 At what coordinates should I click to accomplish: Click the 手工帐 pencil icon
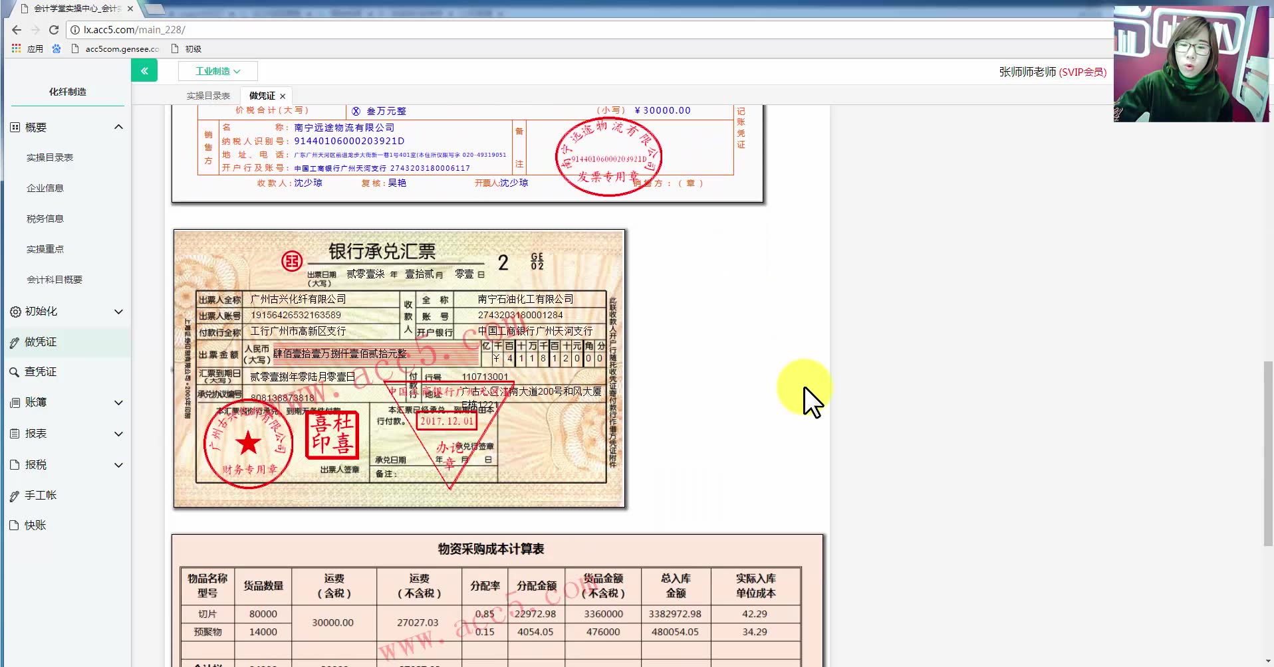[x=15, y=496]
